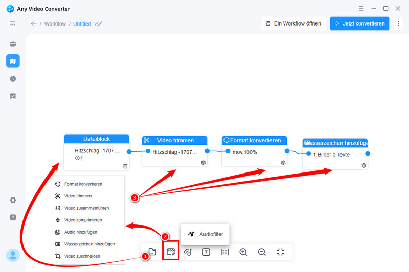
Task: Click the '1 Bilder 0 Texte' text
Action: tap(331, 155)
